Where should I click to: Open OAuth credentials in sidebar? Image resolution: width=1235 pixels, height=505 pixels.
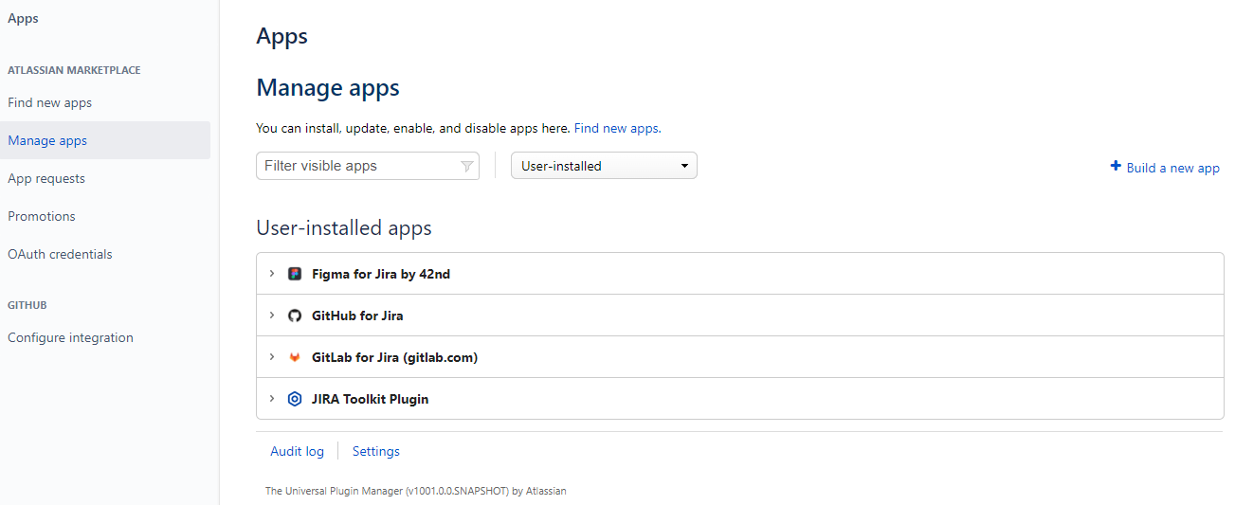(x=60, y=254)
